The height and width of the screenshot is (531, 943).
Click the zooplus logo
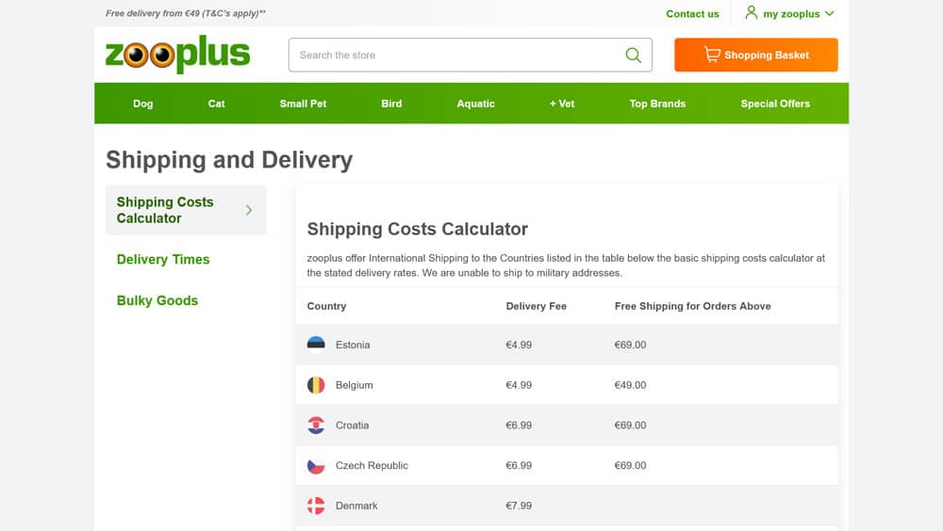[x=177, y=55]
